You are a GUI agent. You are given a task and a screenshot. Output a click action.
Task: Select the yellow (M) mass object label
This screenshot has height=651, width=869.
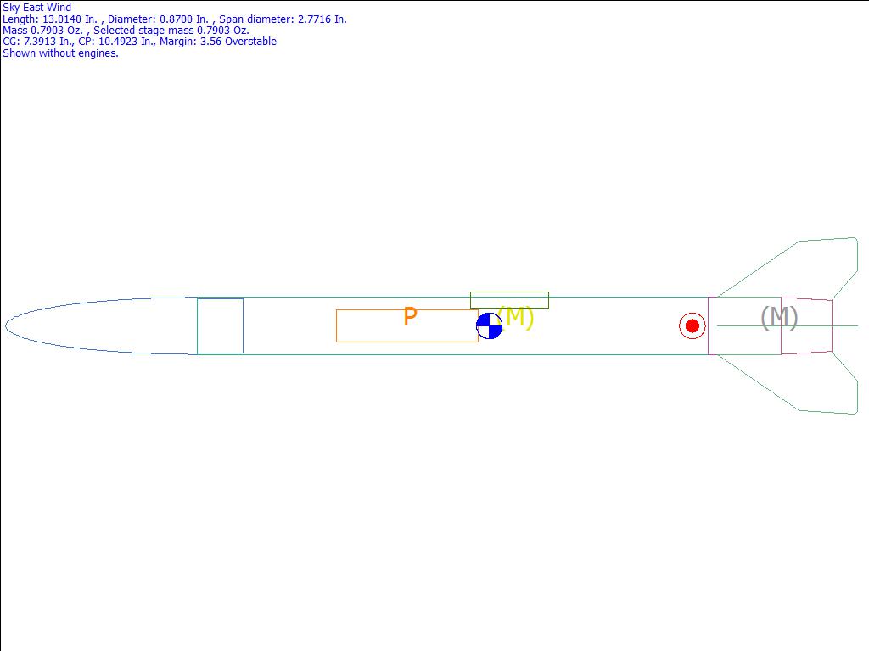(517, 318)
